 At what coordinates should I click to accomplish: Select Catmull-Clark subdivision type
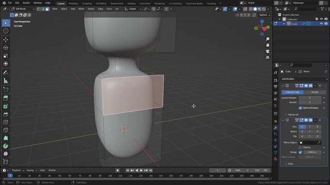click(x=292, y=92)
